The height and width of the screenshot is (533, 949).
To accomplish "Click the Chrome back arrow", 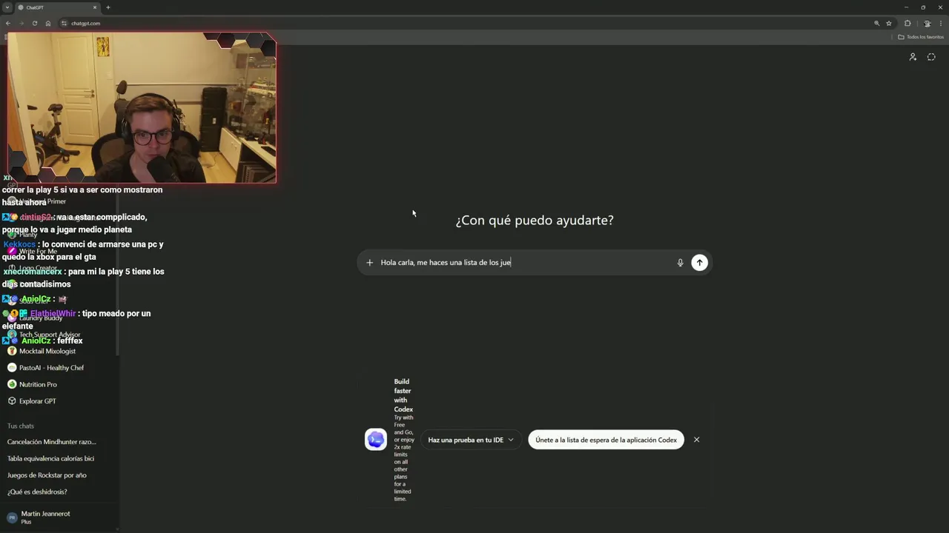I will [x=8, y=23].
